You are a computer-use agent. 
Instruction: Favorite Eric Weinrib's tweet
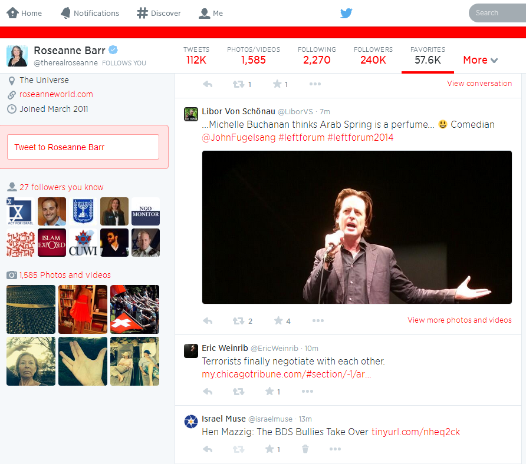(x=269, y=392)
